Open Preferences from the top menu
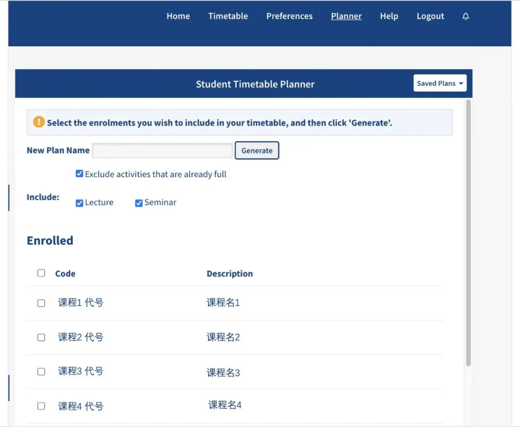This screenshot has height=427, width=520. [x=289, y=16]
